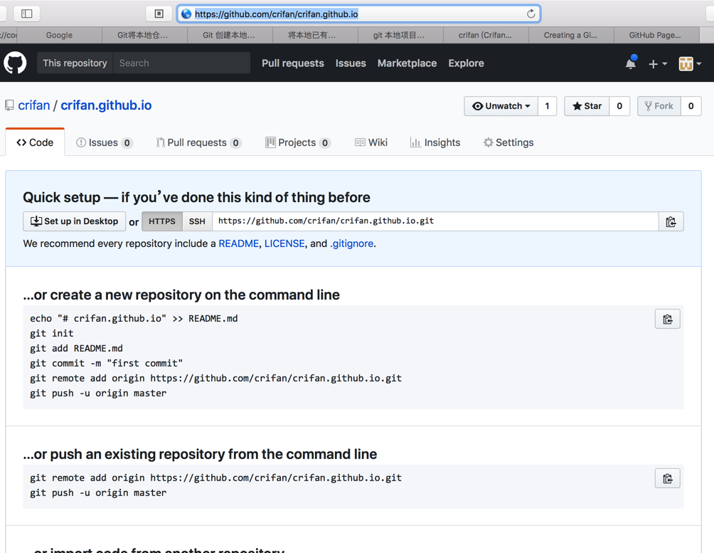Open the notifications bell

[630, 63]
